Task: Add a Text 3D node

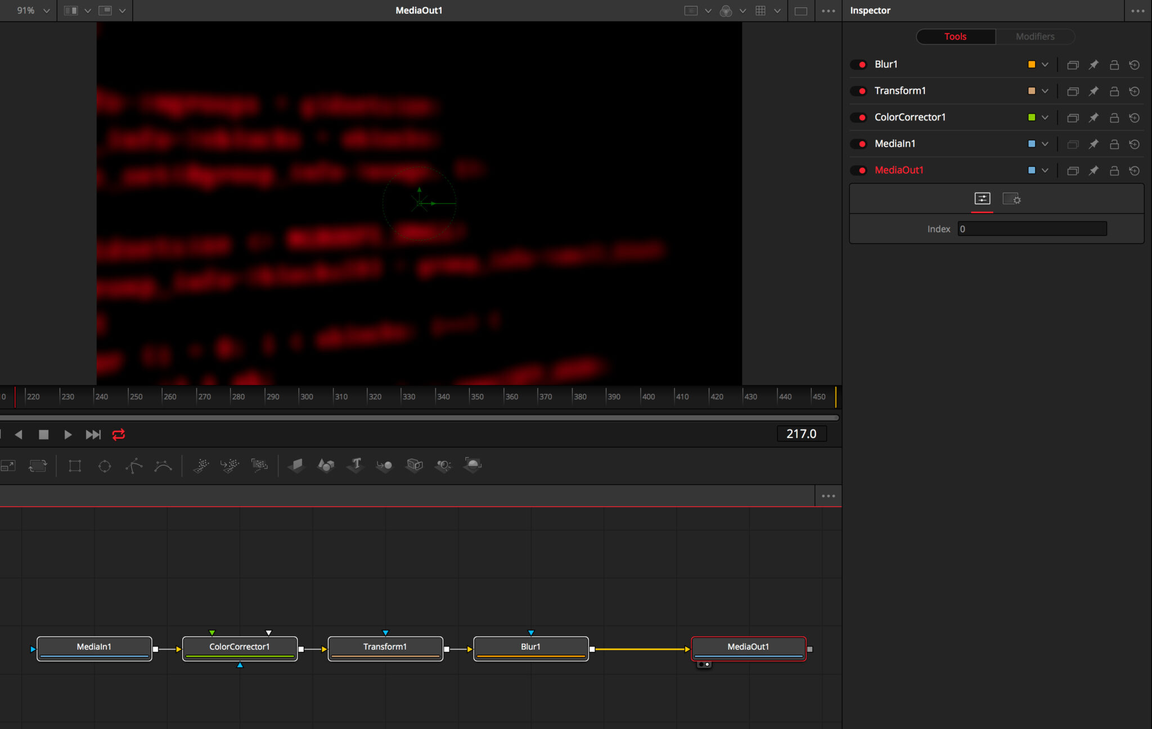Action: [355, 465]
